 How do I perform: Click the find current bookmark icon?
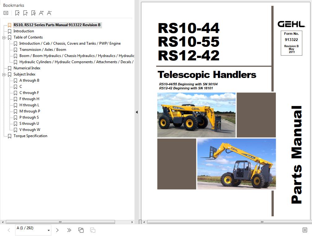(33, 13)
